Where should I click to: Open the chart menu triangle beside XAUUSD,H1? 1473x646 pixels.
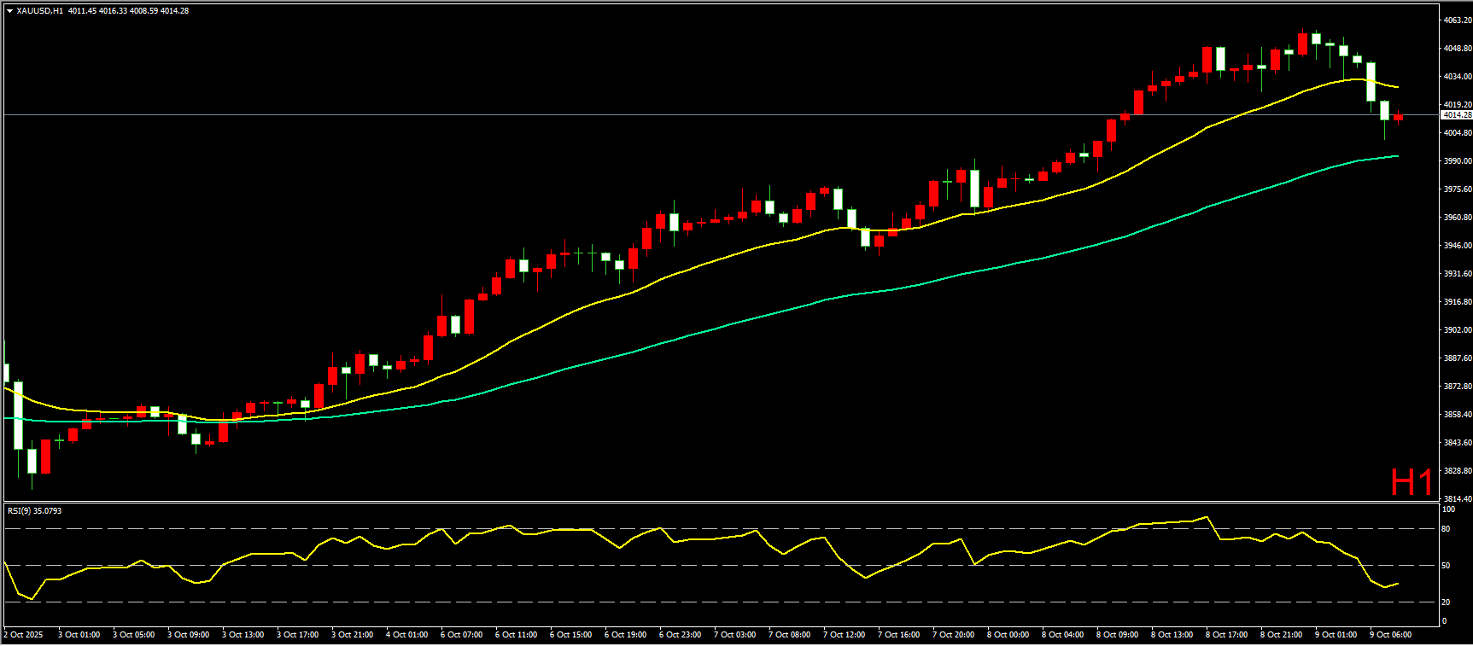[9, 11]
